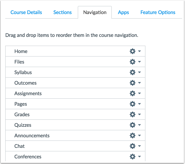Select the Navigation tab
This screenshot has height=164, width=185.
pos(95,12)
